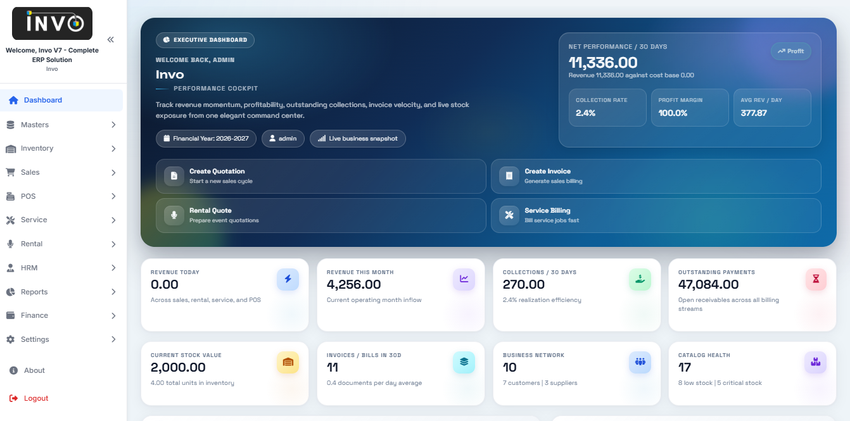Expand Service menu chevron
850x421 pixels.
pyautogui.click(x=113, y=220)
